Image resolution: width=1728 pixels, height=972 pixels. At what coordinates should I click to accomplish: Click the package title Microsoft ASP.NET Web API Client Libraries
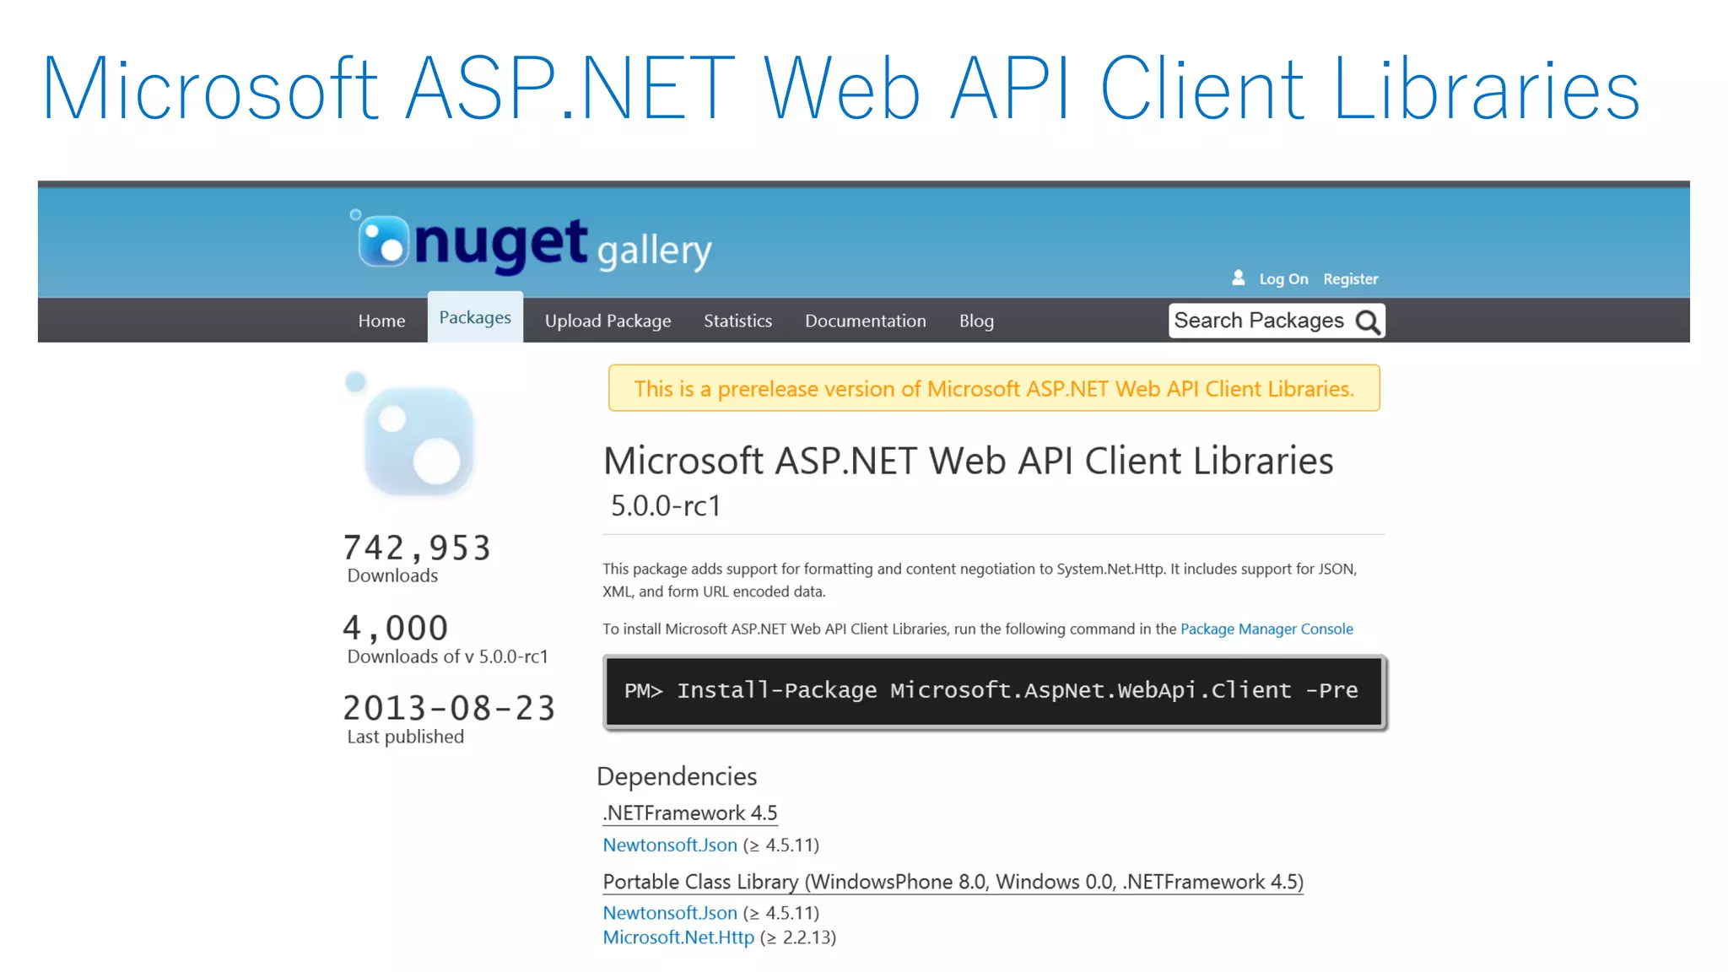[969, 461]
